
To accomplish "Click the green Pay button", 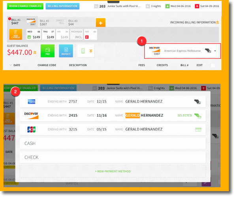I will 48,51.
